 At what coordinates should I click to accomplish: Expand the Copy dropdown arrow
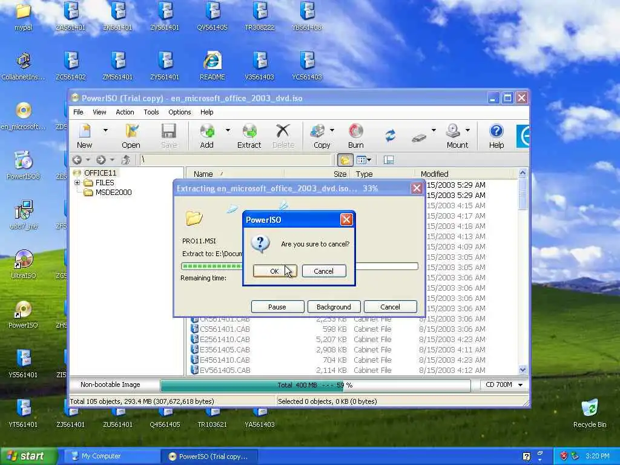332,130
